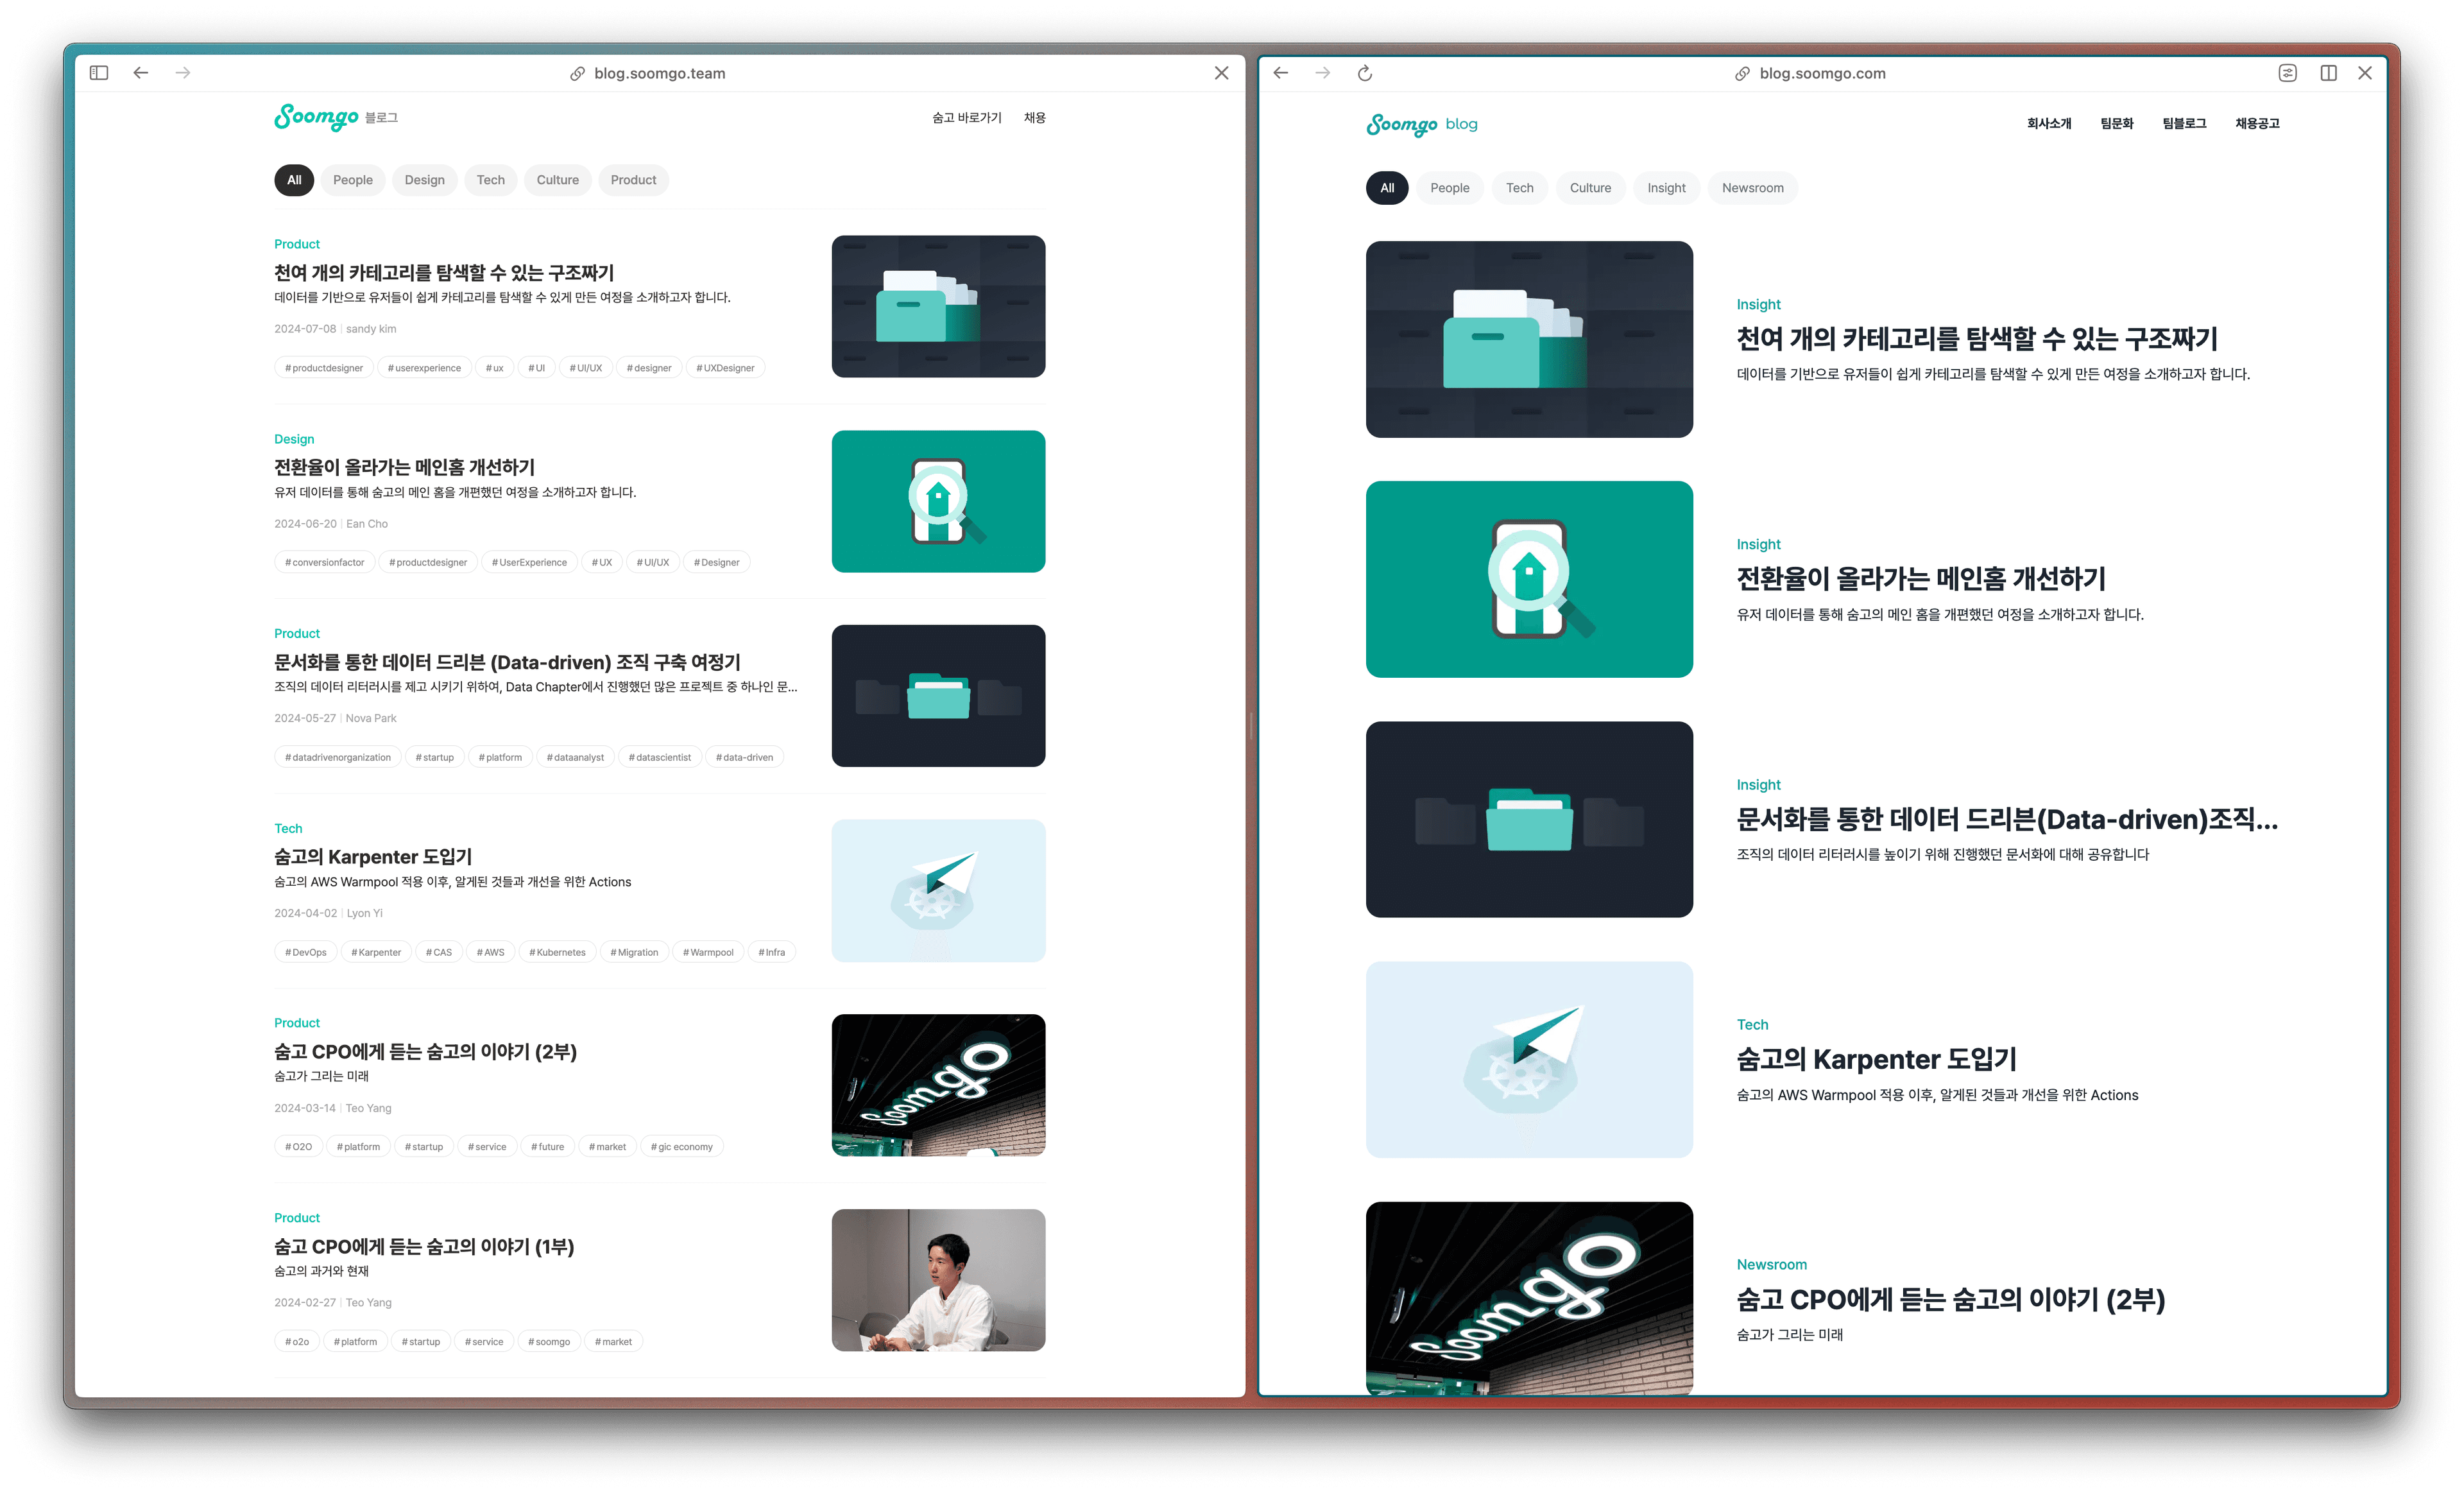Go back in the blog.soomgo.team window

coord(141,73)
